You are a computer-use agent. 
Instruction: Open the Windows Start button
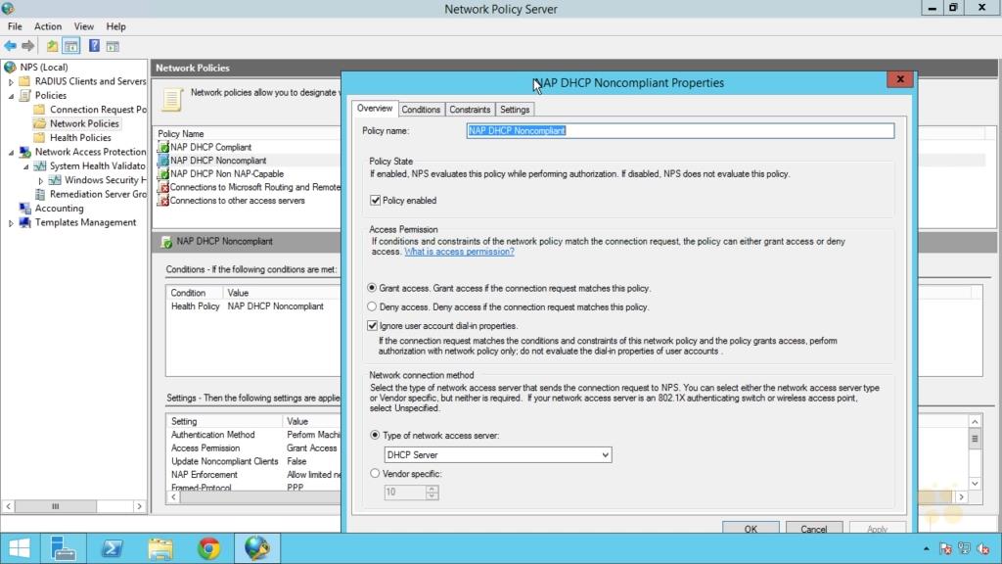point(20,548)
